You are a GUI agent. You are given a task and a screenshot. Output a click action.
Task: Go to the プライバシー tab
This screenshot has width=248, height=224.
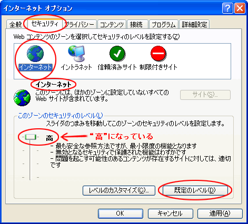[80, 24]
